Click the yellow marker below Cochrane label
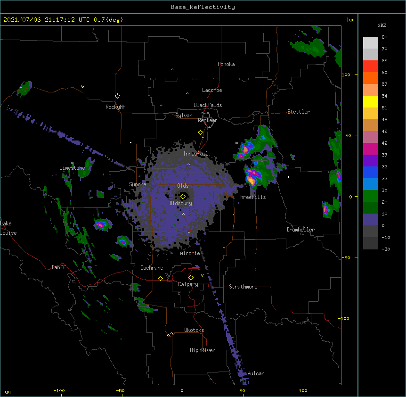Screen dimensions: 406x397 tap(160, 278)
